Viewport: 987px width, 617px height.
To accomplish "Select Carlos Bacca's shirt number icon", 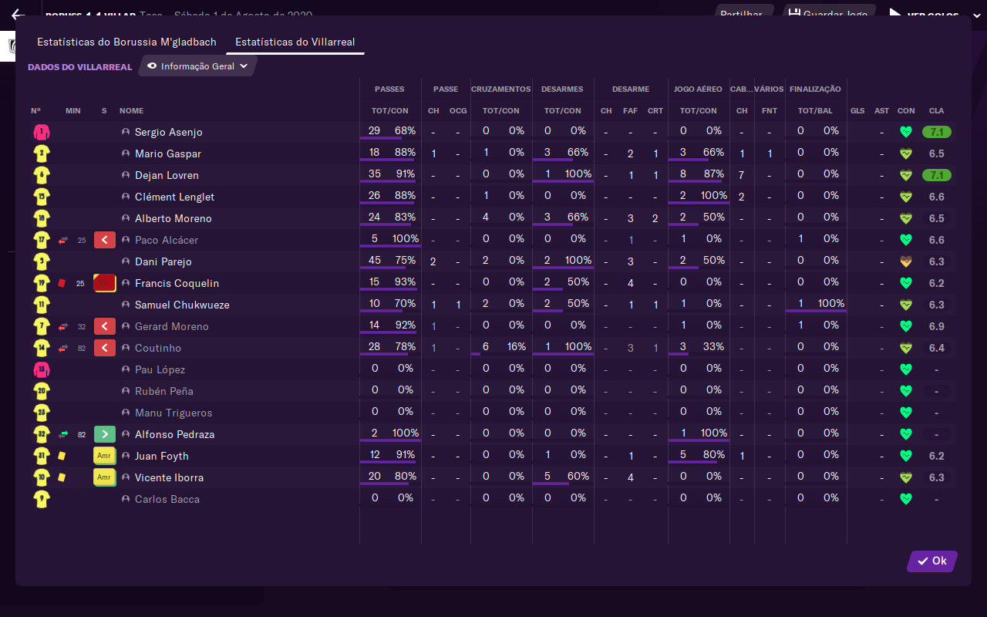I will (x=42, y=499).
